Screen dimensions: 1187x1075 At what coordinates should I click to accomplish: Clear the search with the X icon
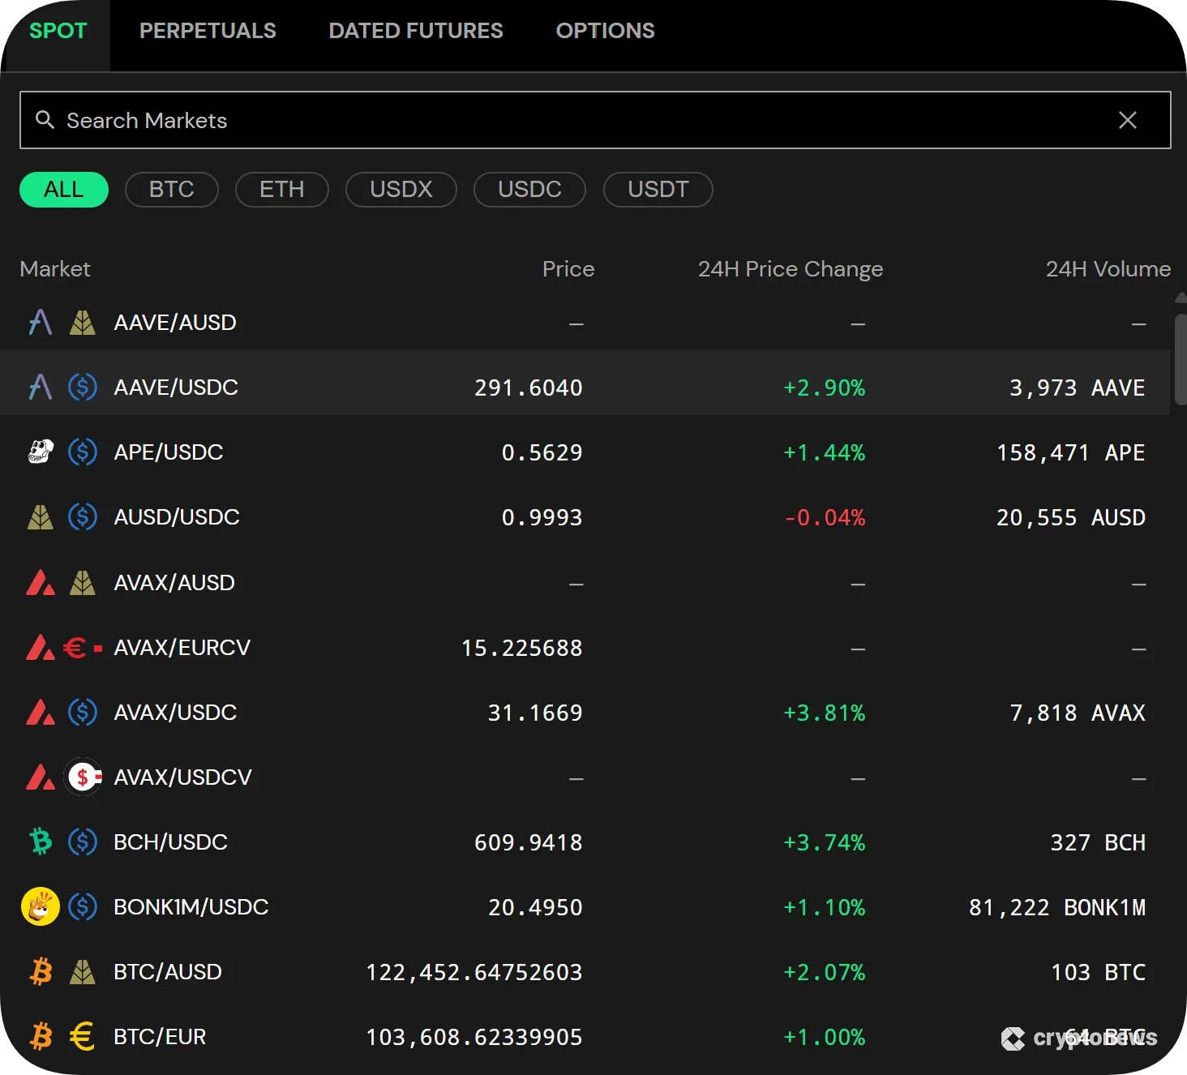coord(1127,120)
